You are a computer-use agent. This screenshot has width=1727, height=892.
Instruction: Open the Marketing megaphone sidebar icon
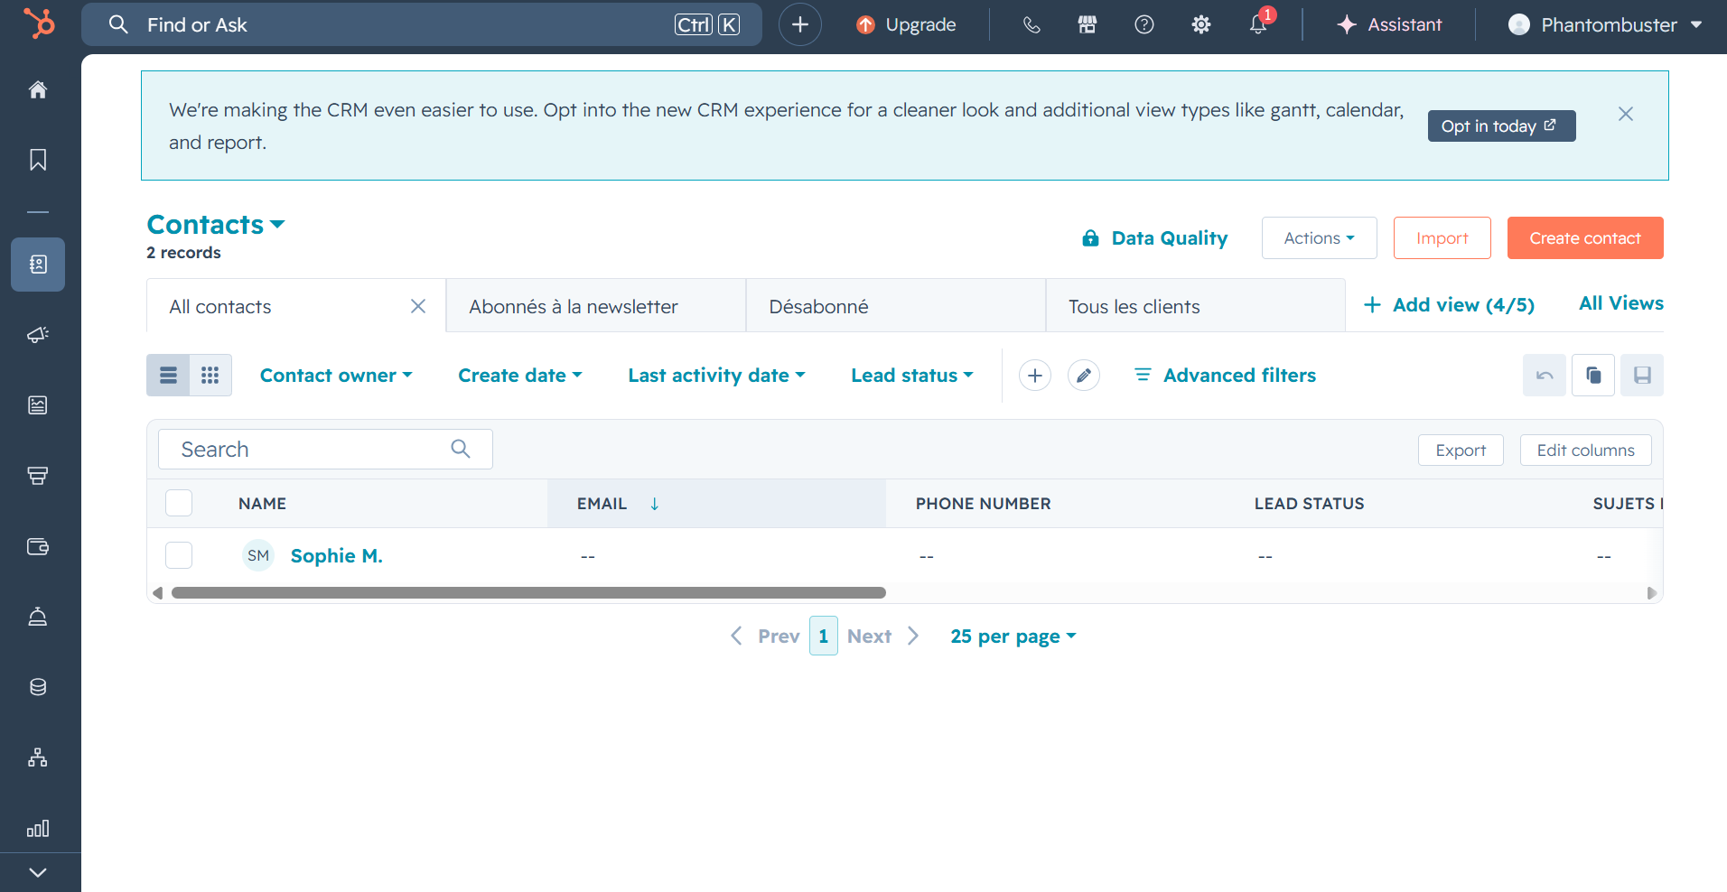(x=38, y=335)
